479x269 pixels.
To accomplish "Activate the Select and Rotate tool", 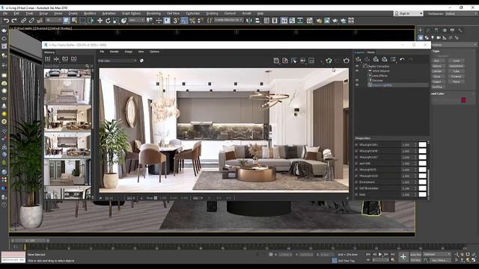I will (108, 21).
